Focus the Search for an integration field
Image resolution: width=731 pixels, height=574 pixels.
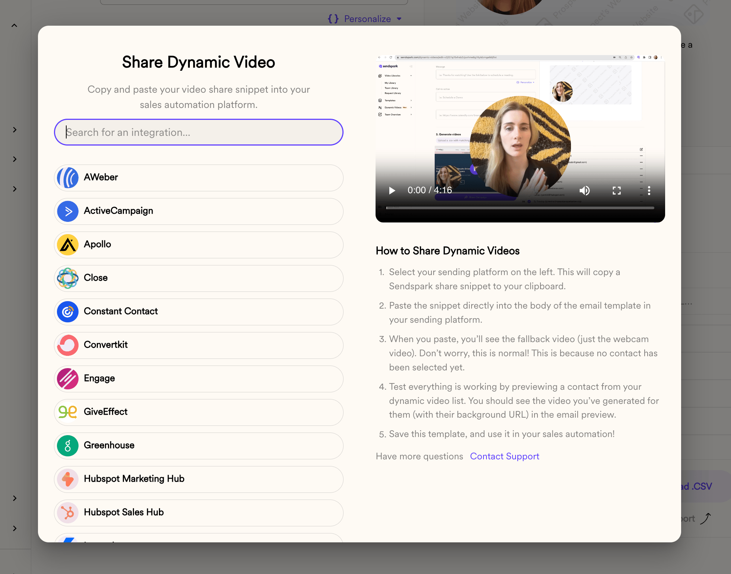199,132
